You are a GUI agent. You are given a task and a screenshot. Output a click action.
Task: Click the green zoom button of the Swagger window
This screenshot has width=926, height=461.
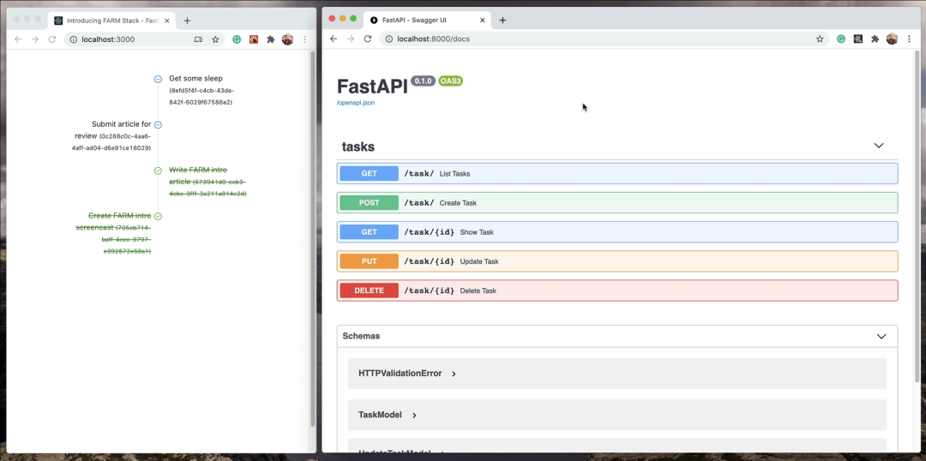(x=353, y=18)
